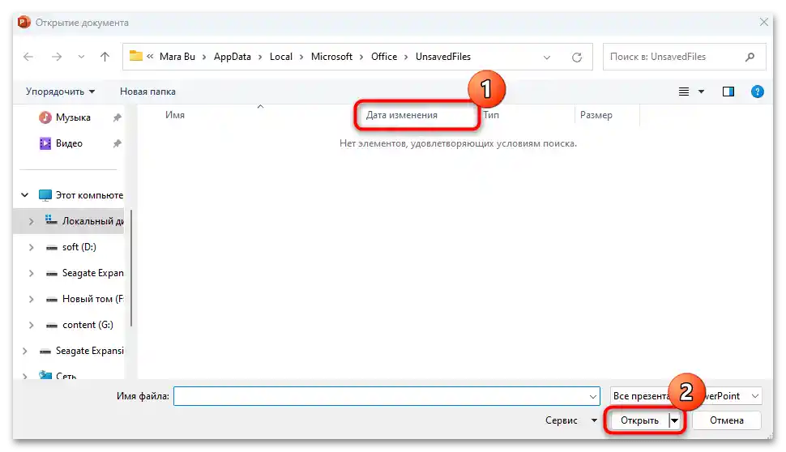Refresh the UnsavedFiles folder view

tap(577, 58)
